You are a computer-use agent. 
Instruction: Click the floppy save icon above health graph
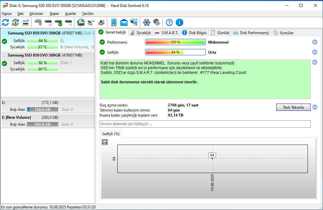[x=105, y=142]
